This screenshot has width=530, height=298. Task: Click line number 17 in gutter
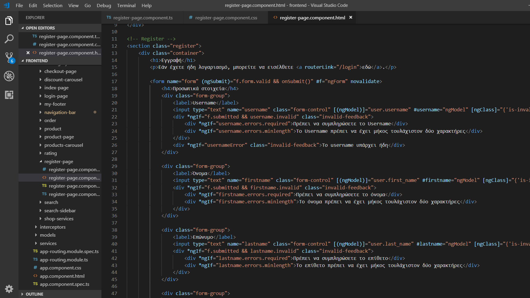pyautogui.click(x=114, y=81)
